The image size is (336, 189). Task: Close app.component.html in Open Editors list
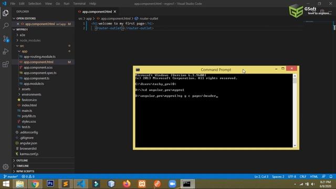pos(18,24)
